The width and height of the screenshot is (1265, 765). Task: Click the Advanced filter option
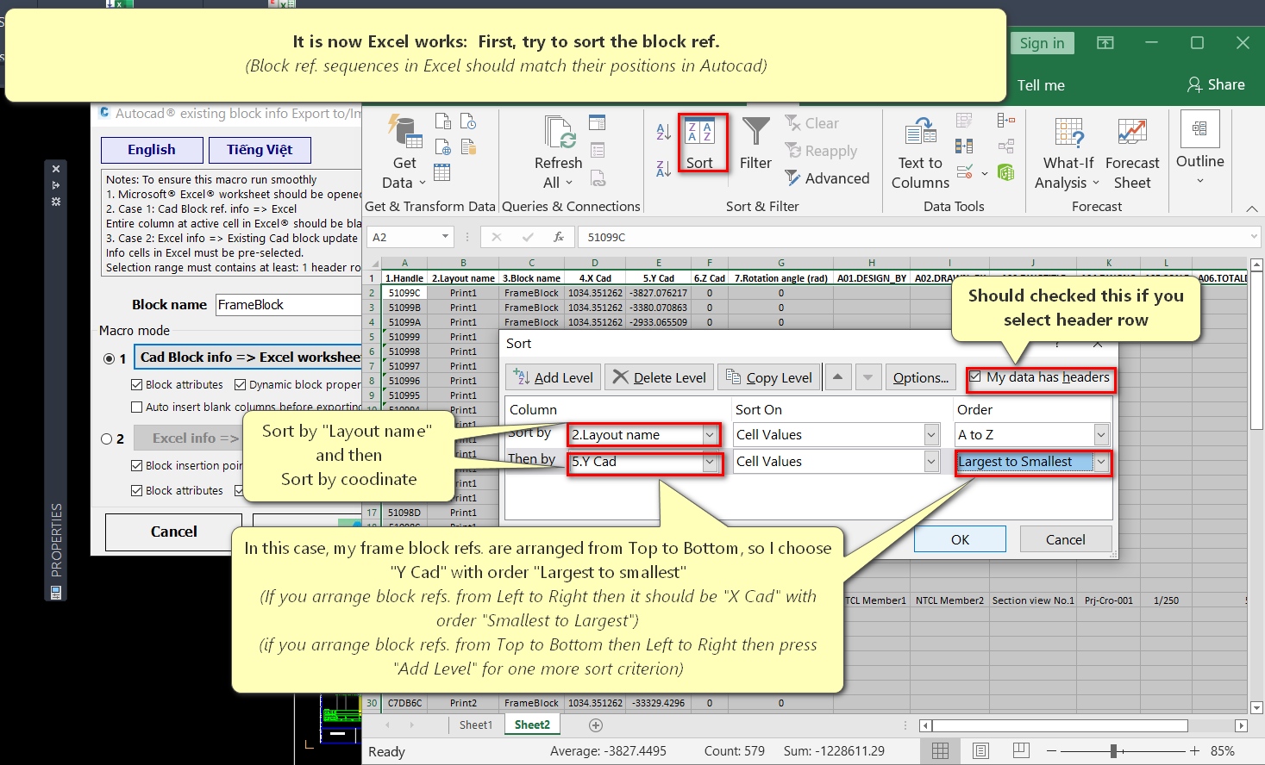click(827, 178)
